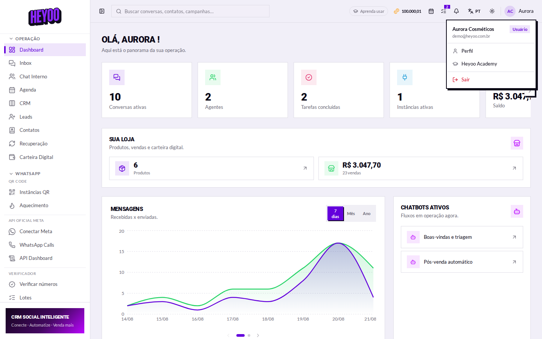Collapse the OPERAÇÃO sidebar section
542x339 pixels.
point(25,39)
